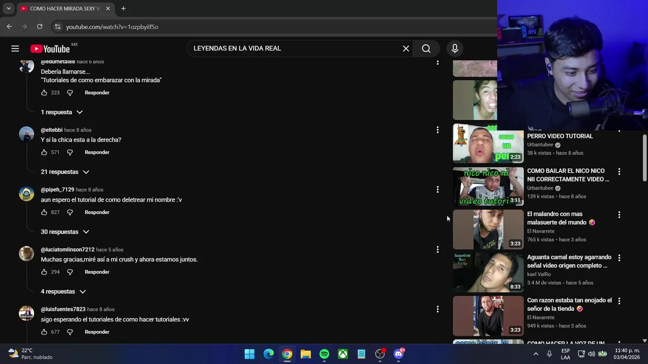The height and width of the screenshot is (364, 648).
Task: Open the PERRO VIDEO TUTORIAL thumbnail
Action: tap(488, 144)
